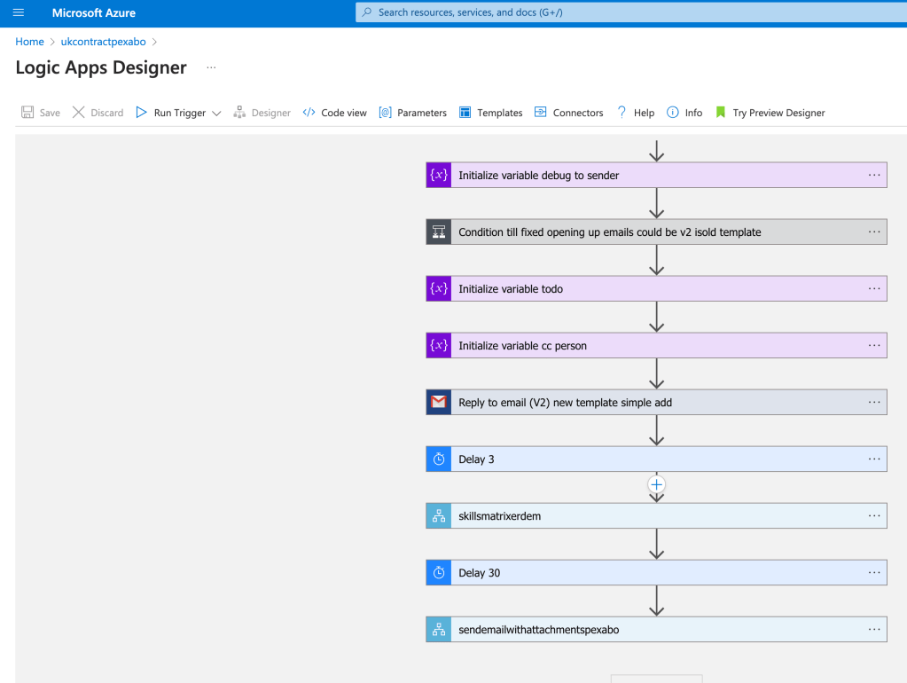The height and width of the screenshot is (683, 907).
Task: Click Try Preview Designer
Action: point(778,113)
